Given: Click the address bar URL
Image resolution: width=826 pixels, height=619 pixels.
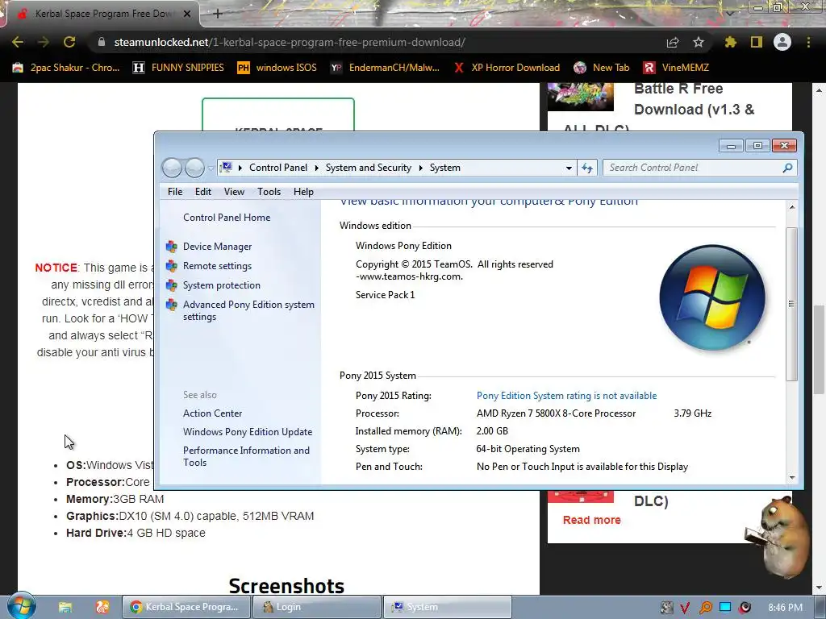Looking at the screenshot, I should [x=290, y=42].
